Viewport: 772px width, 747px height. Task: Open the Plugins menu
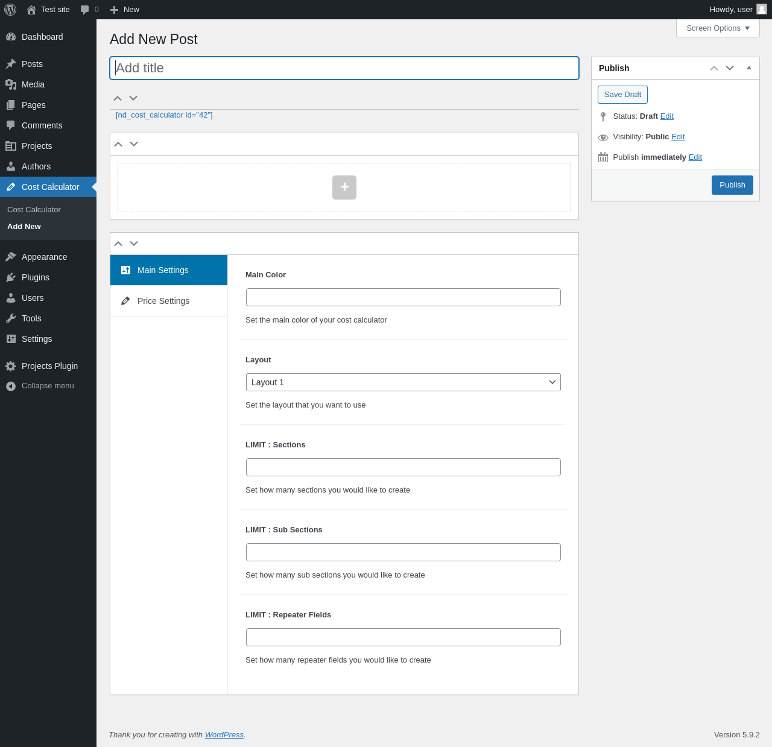48,277
